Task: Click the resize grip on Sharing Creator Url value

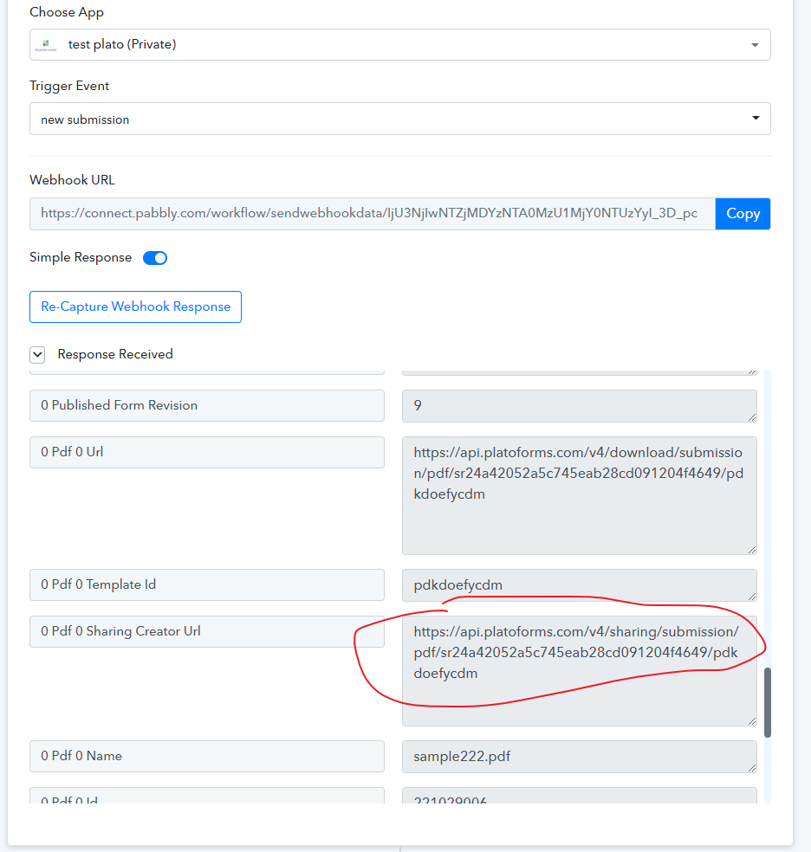Action: coord(752,721)
